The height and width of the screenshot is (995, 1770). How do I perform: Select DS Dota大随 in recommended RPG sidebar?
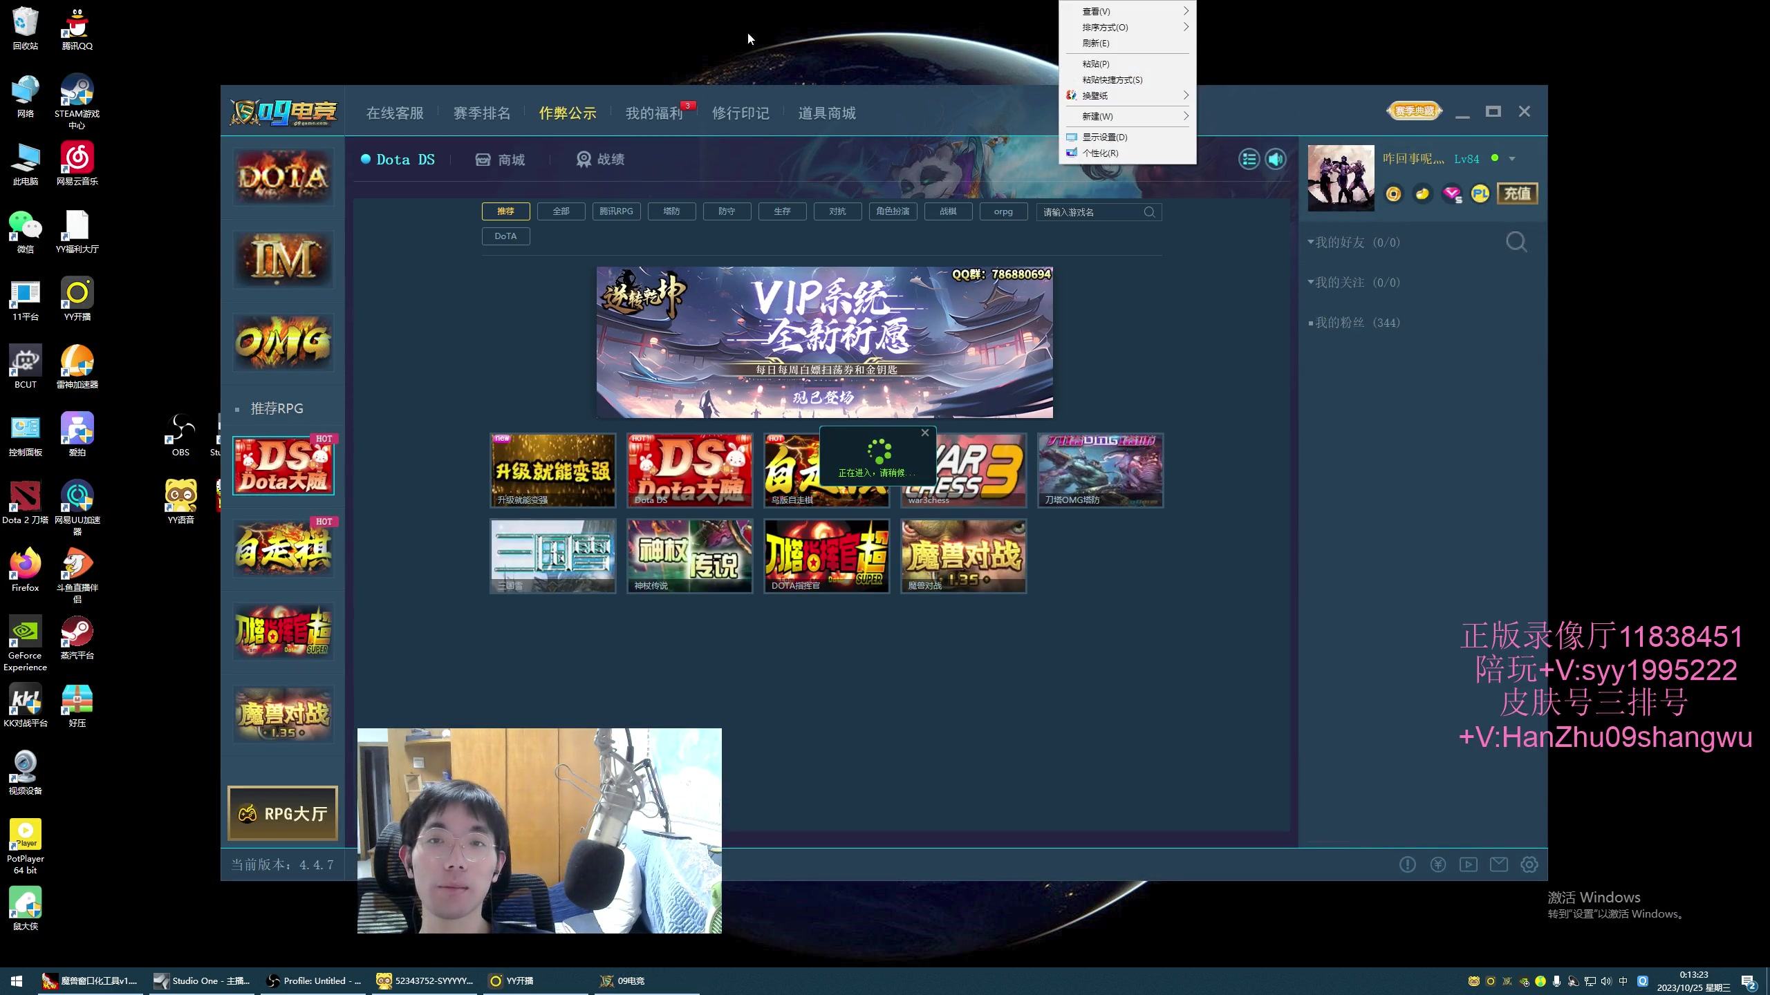[283, 466]
